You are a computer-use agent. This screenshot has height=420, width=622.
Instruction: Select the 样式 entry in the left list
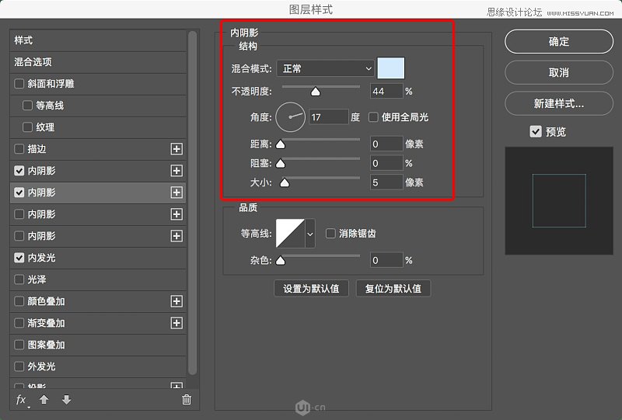(x=98, y=40)
